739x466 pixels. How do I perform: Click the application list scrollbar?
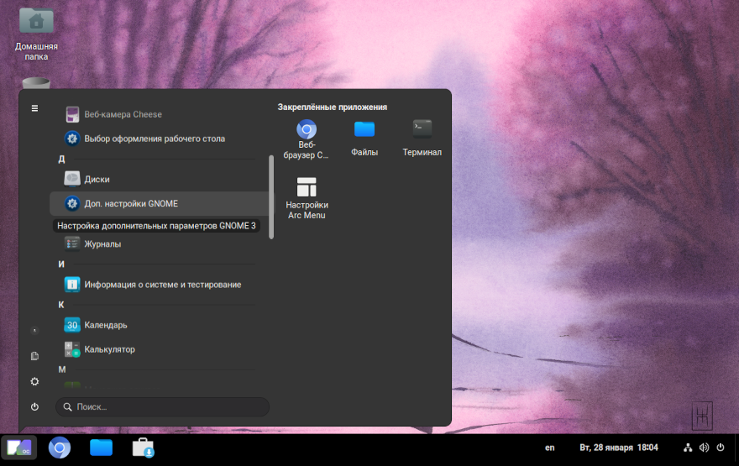point(270,197)
